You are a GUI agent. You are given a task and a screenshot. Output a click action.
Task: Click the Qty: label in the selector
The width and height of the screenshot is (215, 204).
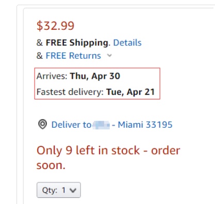click(x=50, y=190)
